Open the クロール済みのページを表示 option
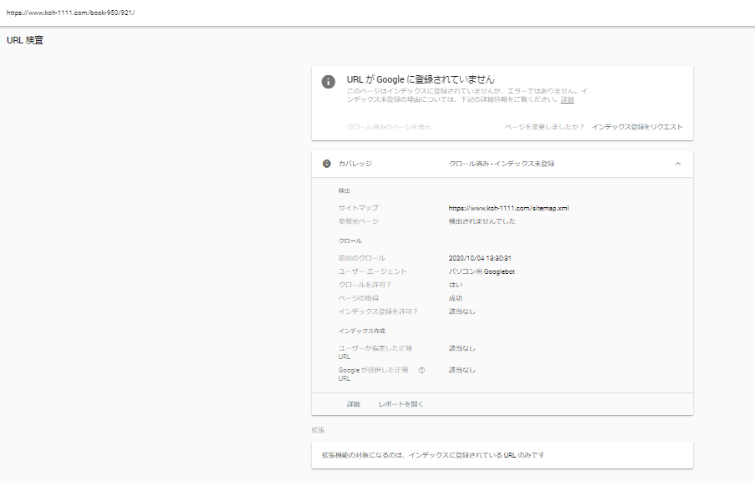Viewport: 755px width, 481px height. click(389, 127)
